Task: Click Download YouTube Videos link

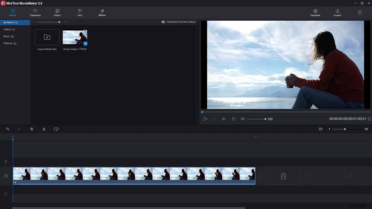Action: (x=178, y=22)
